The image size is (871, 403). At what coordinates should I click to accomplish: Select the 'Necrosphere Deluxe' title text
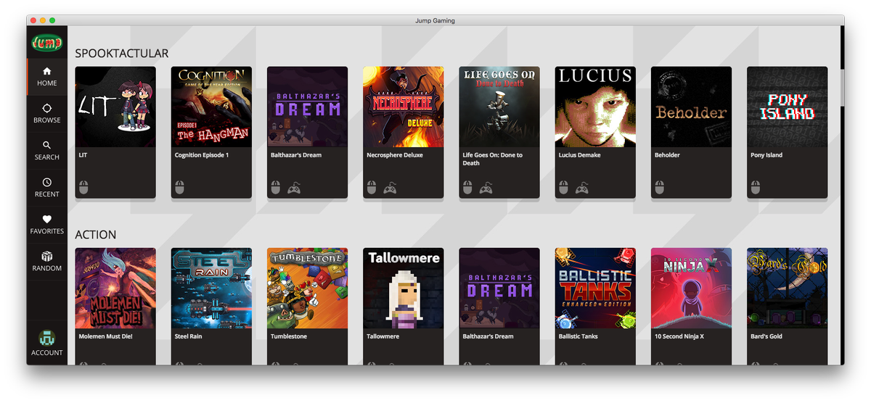pos(396,155)
